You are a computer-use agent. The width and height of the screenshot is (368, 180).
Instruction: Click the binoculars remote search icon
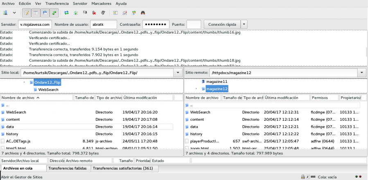point(143,13)
